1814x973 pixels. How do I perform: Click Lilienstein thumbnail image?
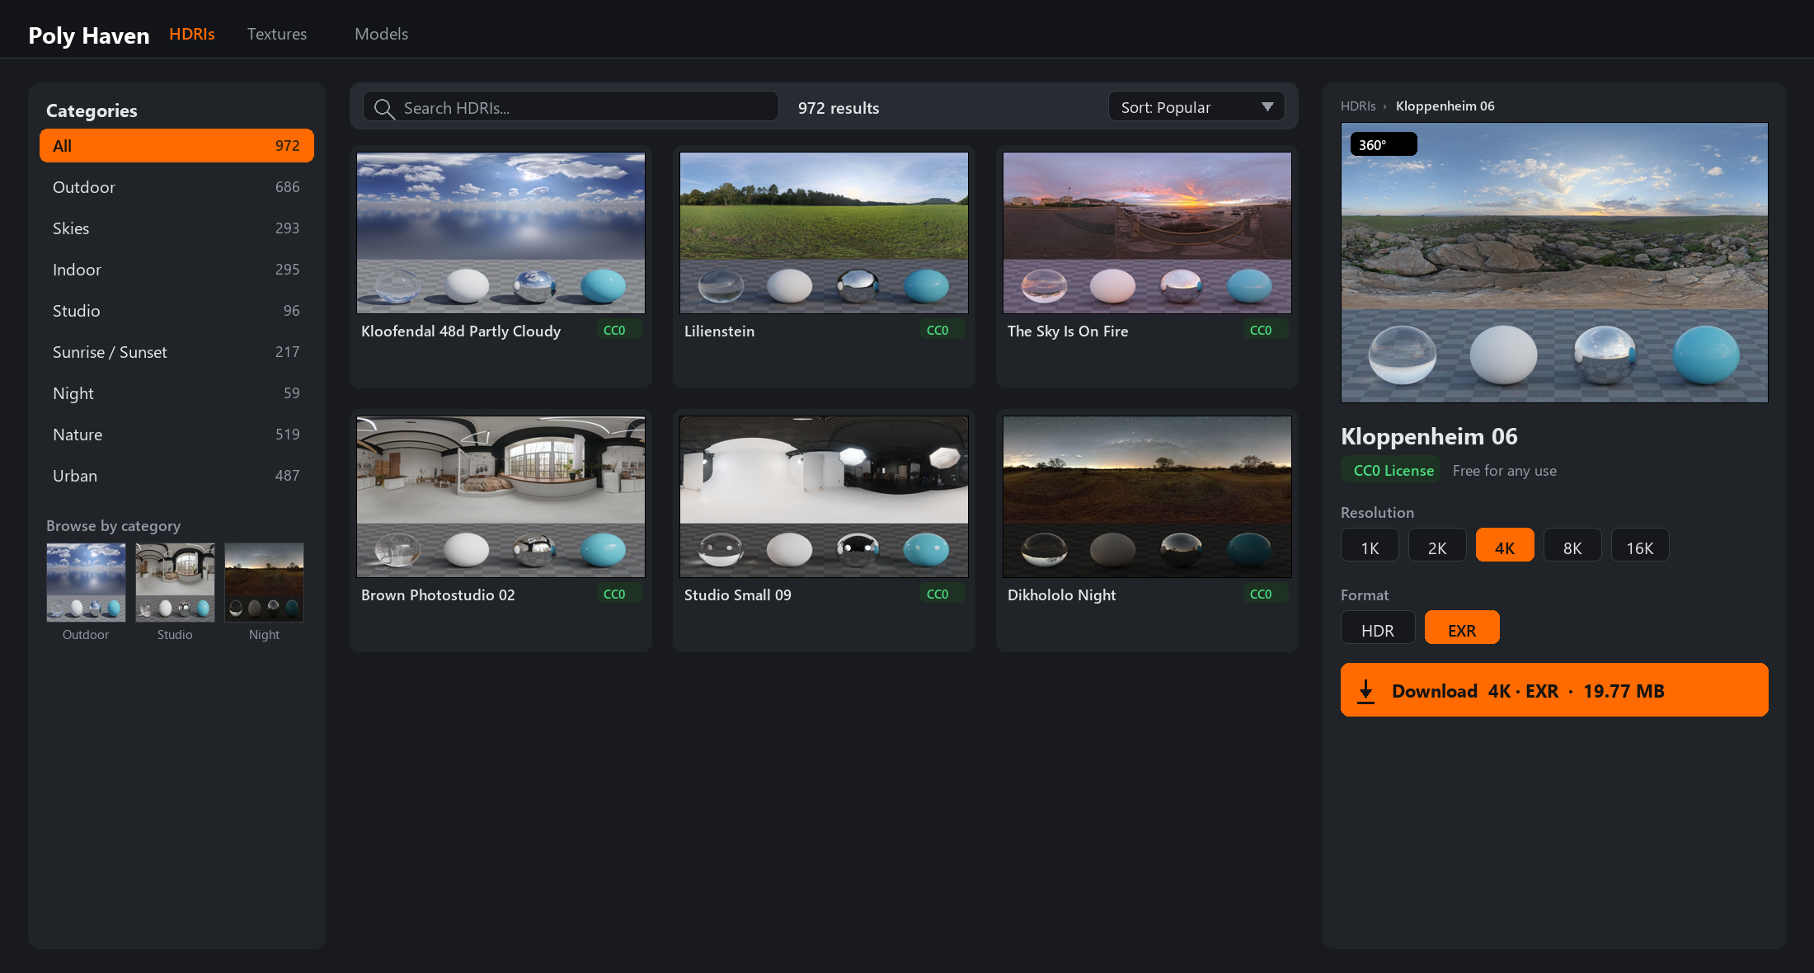824,233
